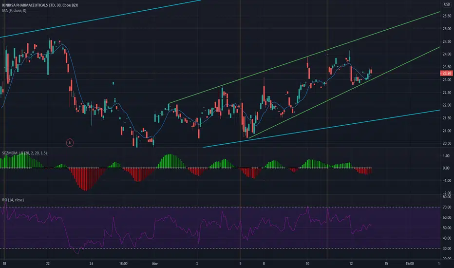The image size is (454, 268).
Task: Click the 24.00 price axis label
Action: [x=447, y=54]
